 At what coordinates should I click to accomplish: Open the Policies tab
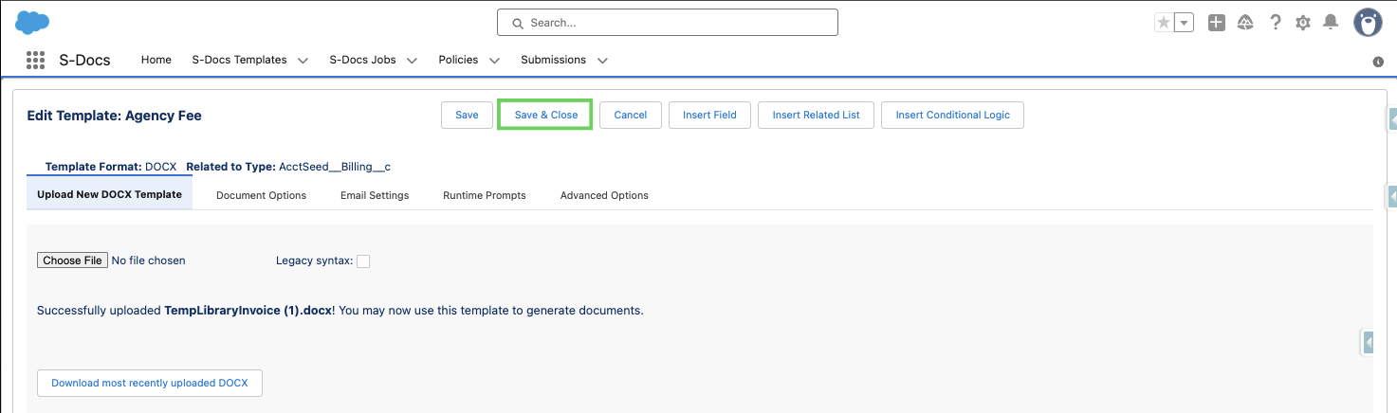[x=458, y=60]
